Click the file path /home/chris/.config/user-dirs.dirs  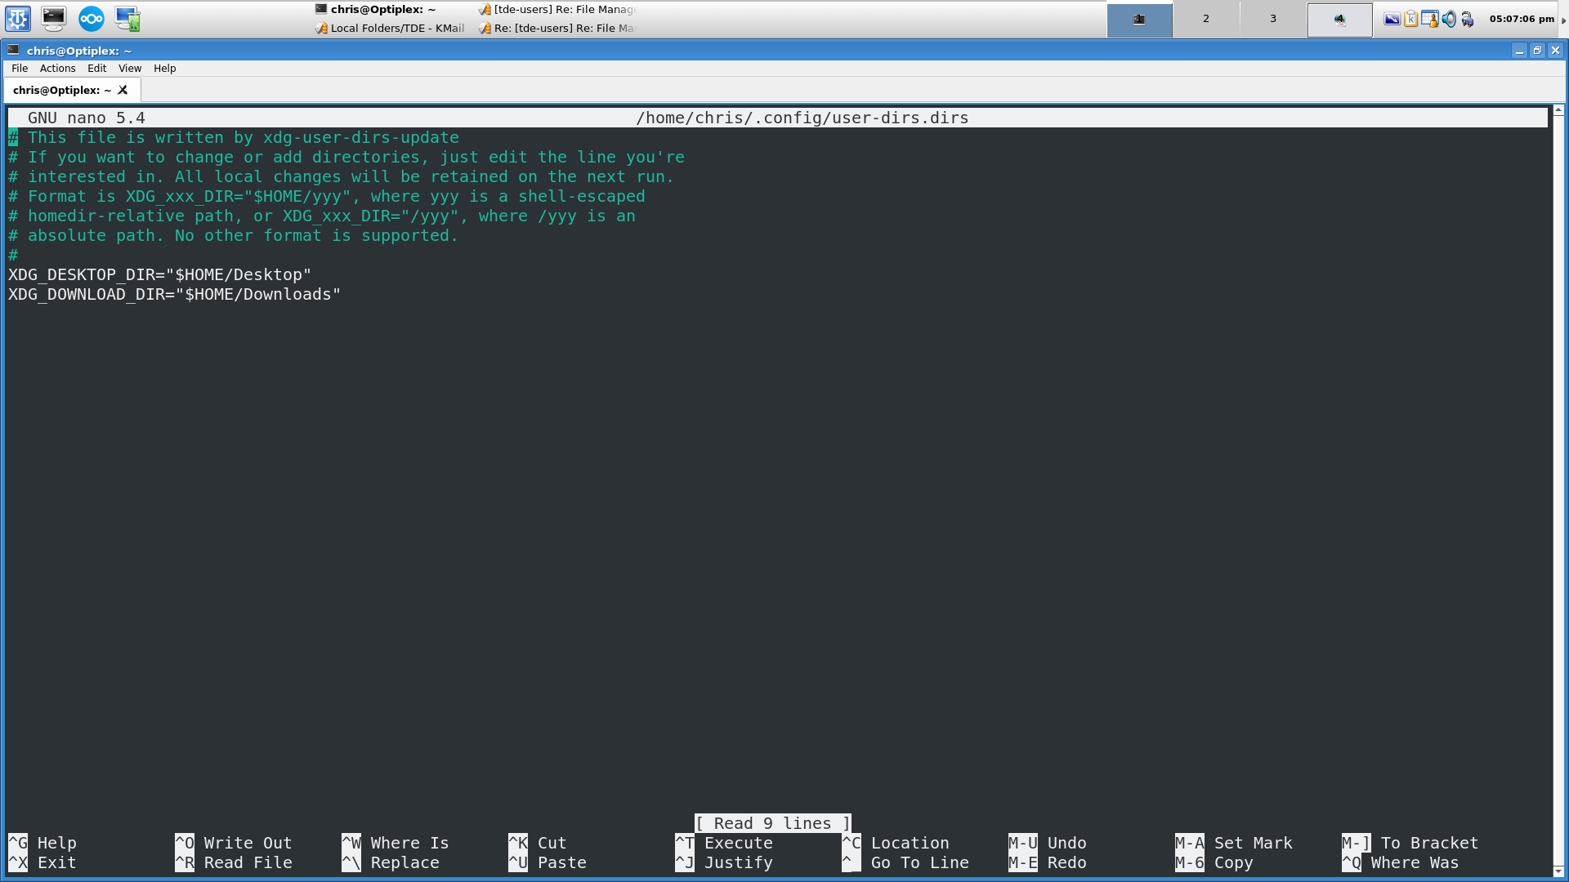pyautogui.click(x=802, y=118)
